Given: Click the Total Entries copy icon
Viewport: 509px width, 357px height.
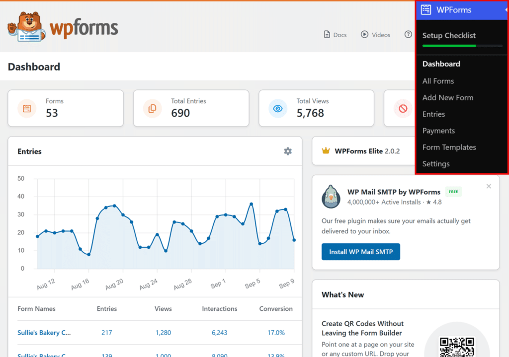Looking at the screenshot, I should [x=152, y=108].
